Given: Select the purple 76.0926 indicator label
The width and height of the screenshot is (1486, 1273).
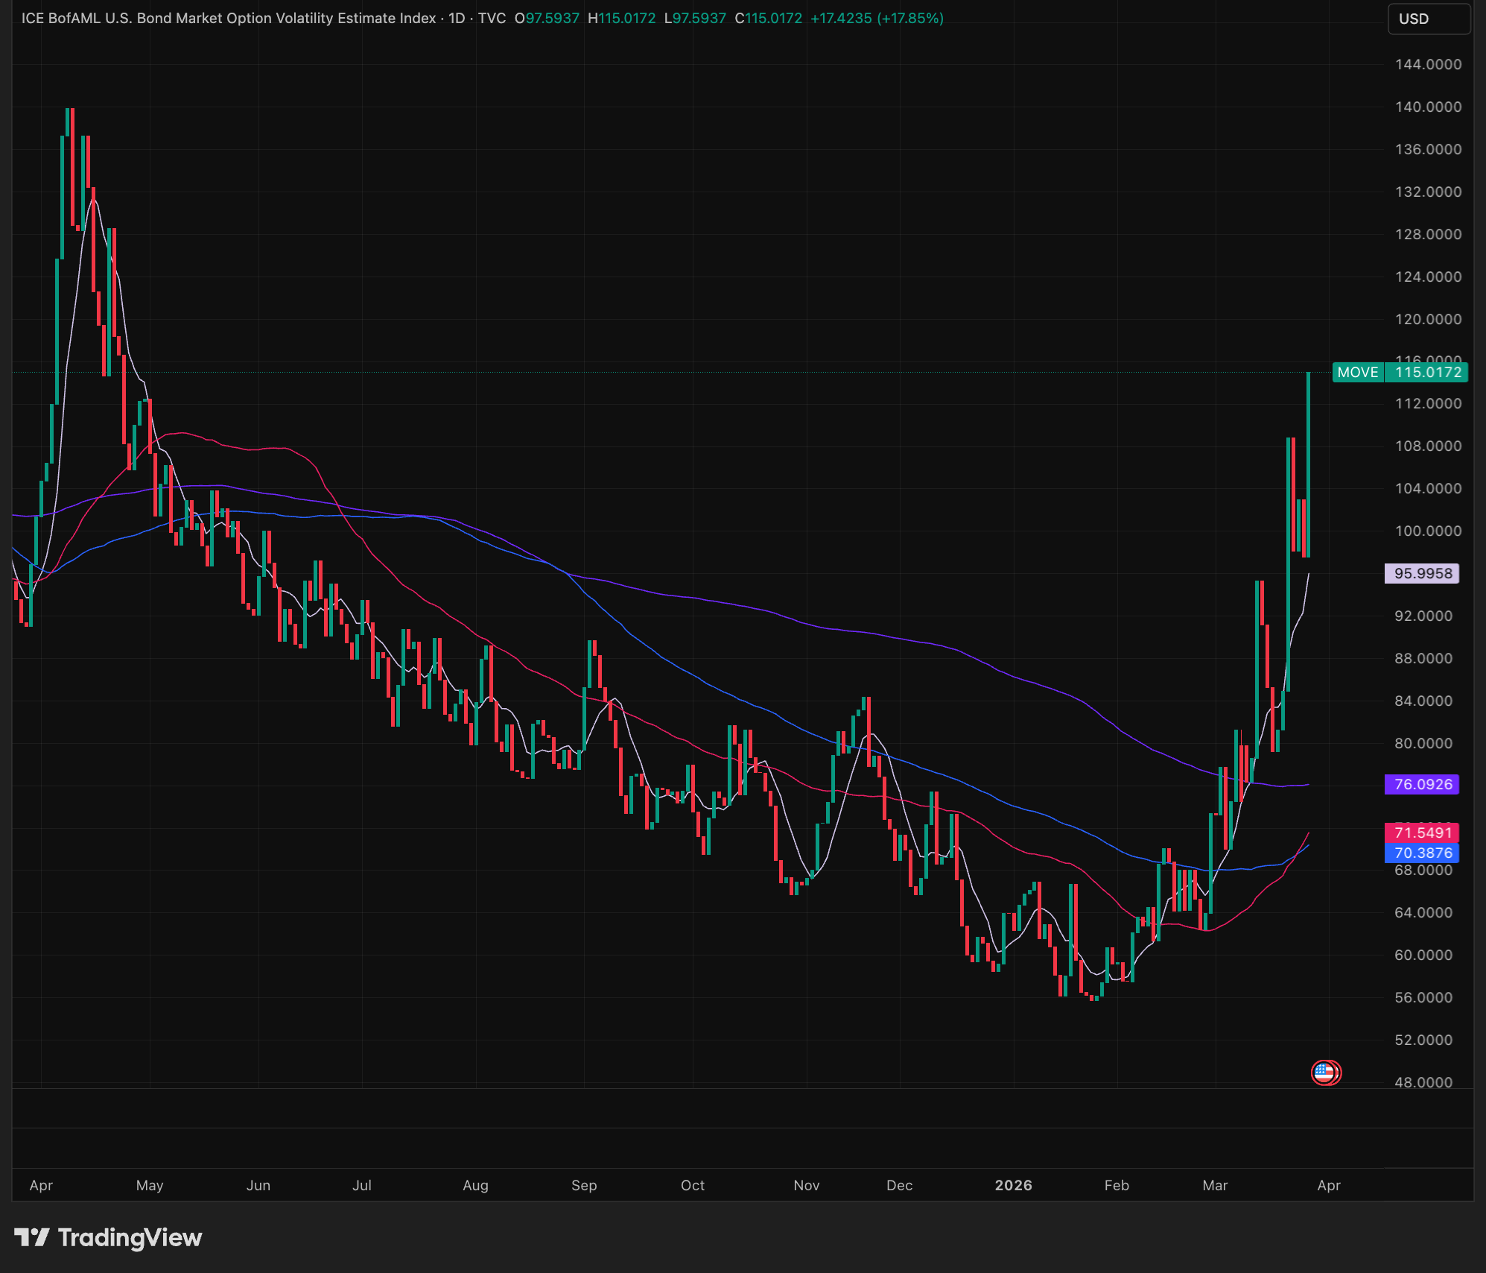Looking at the screenshot, I should pos(1422,784).
